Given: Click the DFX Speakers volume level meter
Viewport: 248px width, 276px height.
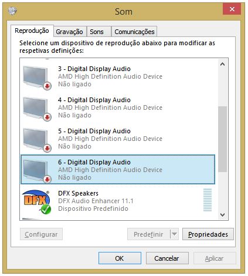Looking at the screenshot, I should (x=208, y=200).
